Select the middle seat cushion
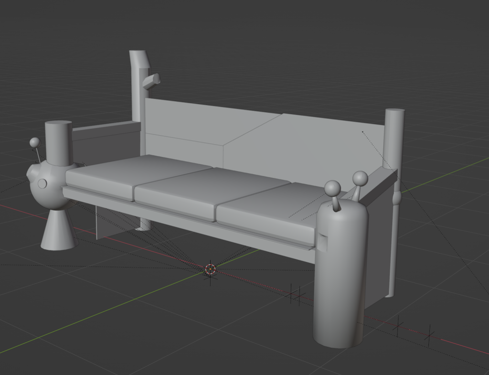 210,190
